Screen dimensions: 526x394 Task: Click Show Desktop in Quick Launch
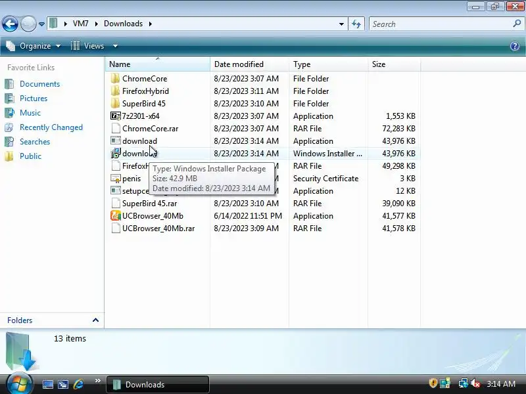47,384
